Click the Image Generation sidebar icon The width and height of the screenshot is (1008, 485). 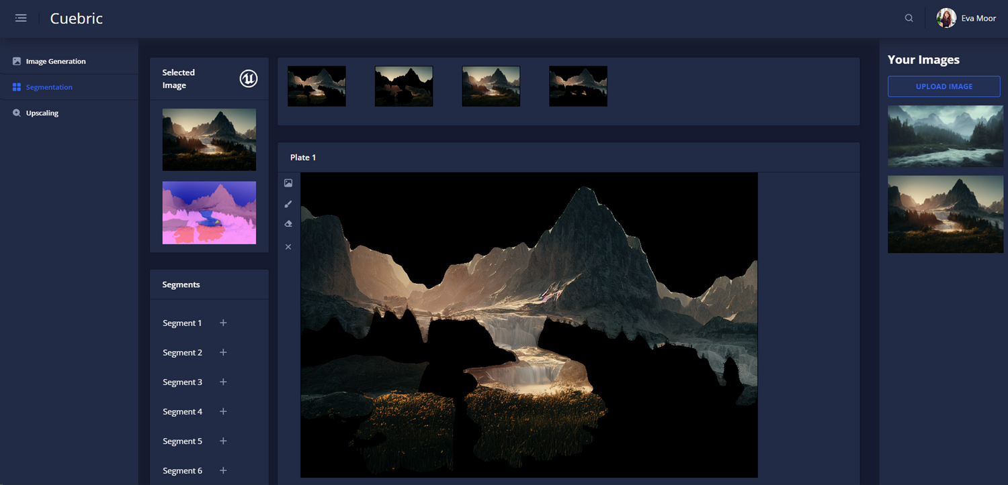(x=16, y=60)
